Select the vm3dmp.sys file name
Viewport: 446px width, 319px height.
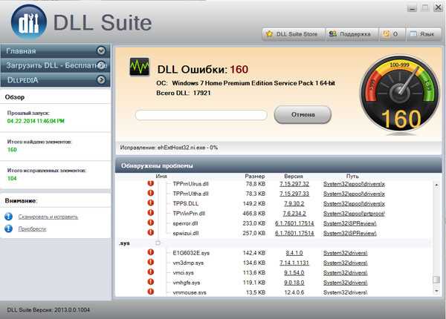pos(188,263)
